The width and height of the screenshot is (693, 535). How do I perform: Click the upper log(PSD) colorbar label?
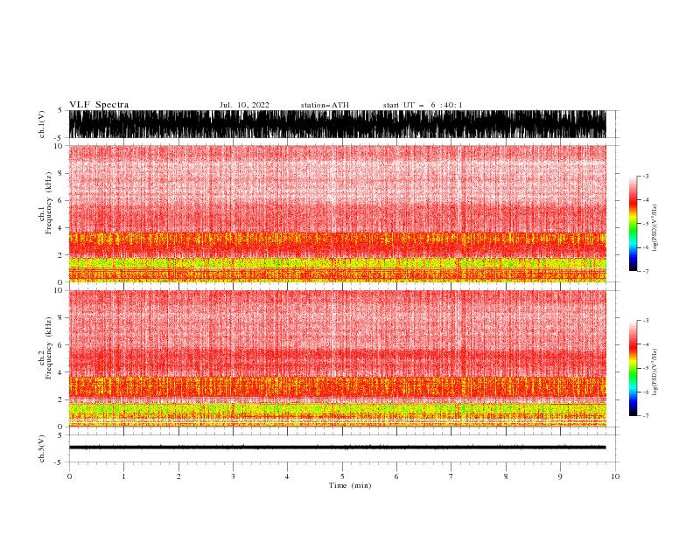coord(654,228)
